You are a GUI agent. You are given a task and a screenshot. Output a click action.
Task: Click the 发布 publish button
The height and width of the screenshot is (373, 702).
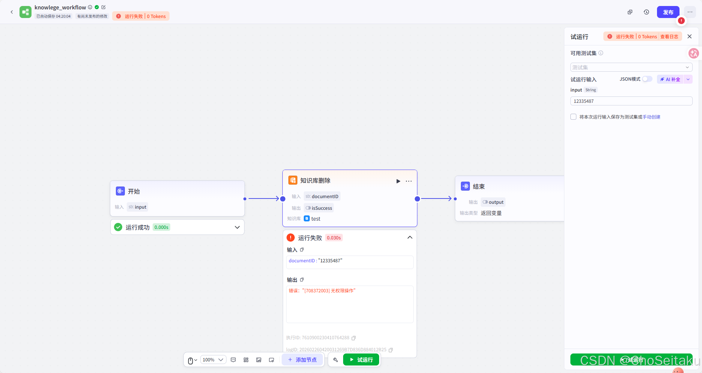click(x=668, y=12)
